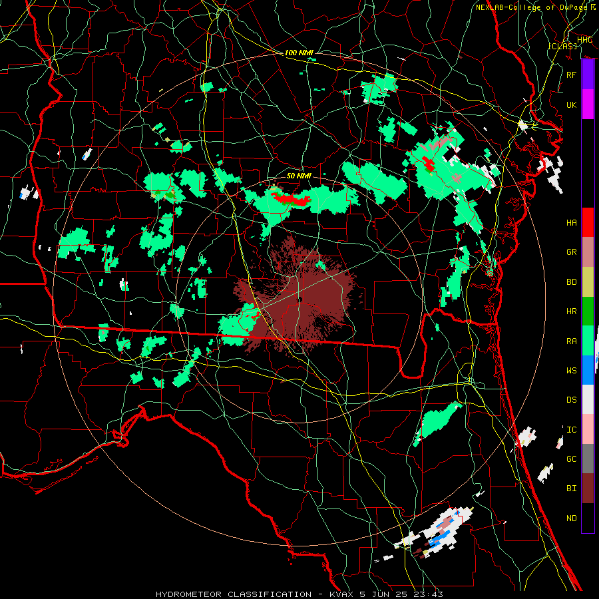
Task: Click the 'BI' legend label
Action: point(571,489)
